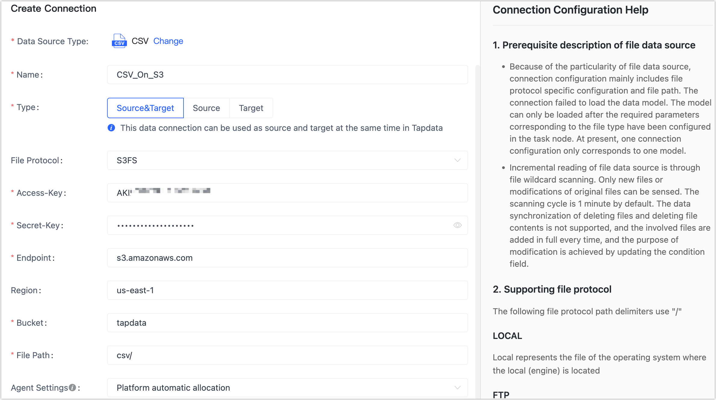
Task: Expand the S3FS file protocol selector
Action: [x=456, y=160]
